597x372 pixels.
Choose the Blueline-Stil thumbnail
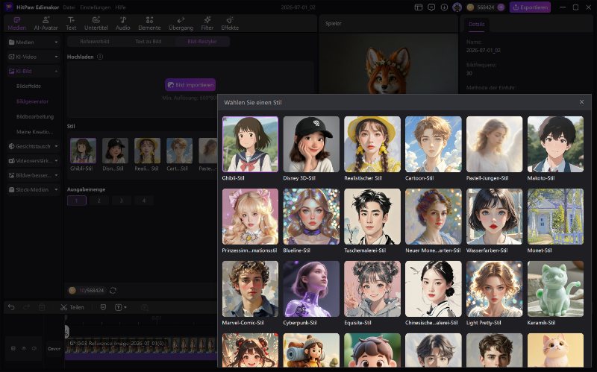click(x=311, y=216)
